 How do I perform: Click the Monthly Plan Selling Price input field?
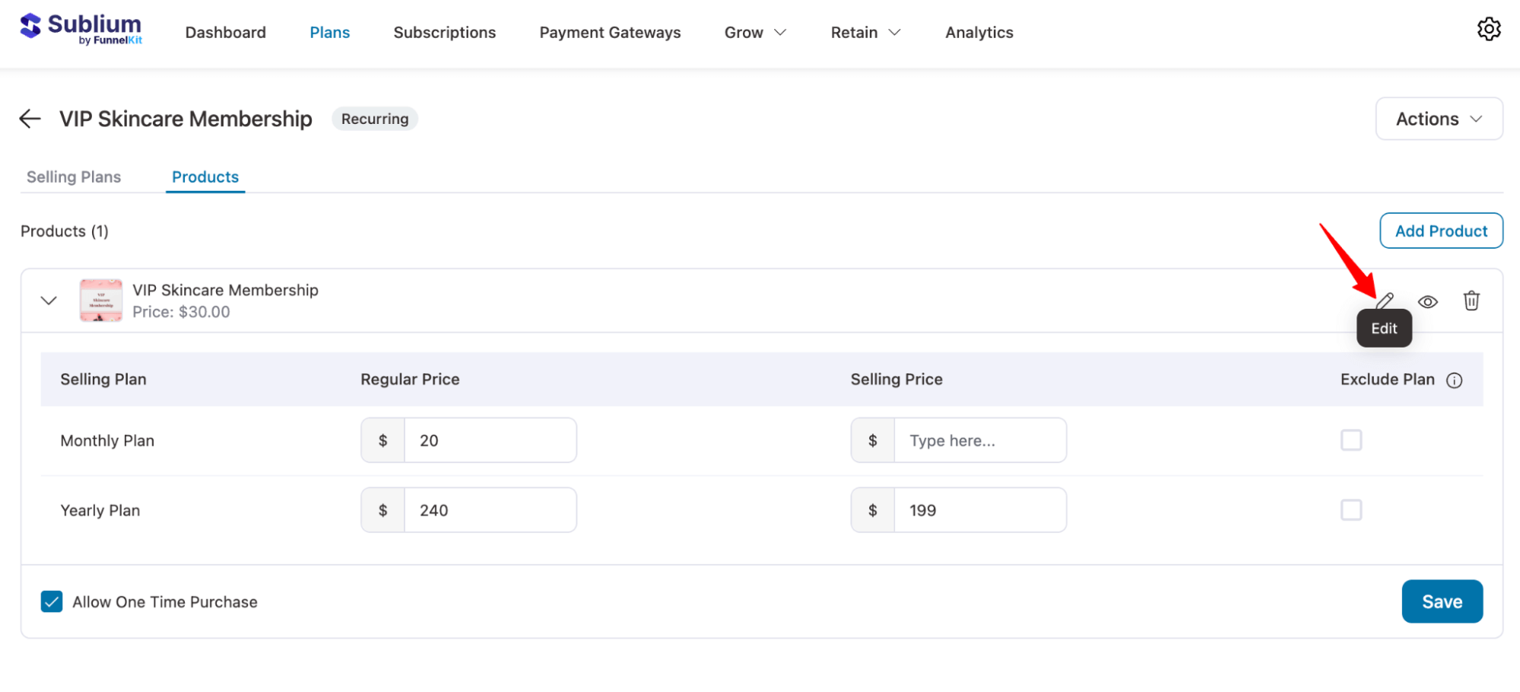tap(980, 440)
